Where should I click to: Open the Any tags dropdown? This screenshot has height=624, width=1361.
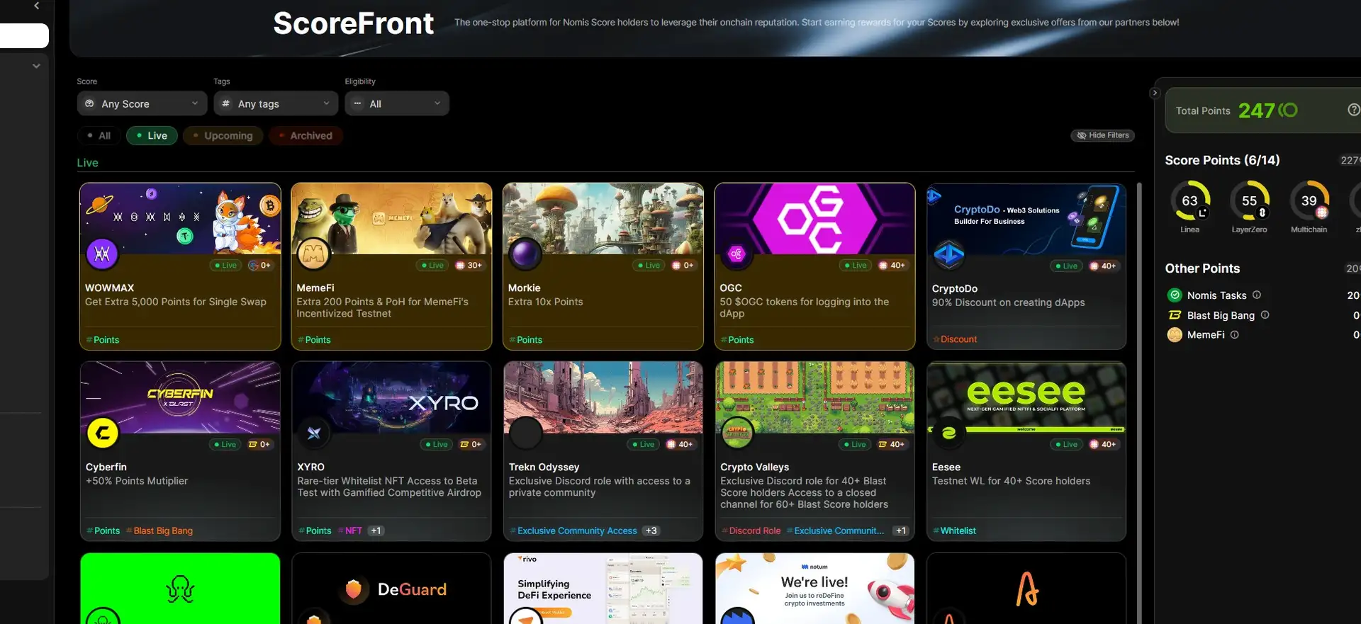pos(276,104)
